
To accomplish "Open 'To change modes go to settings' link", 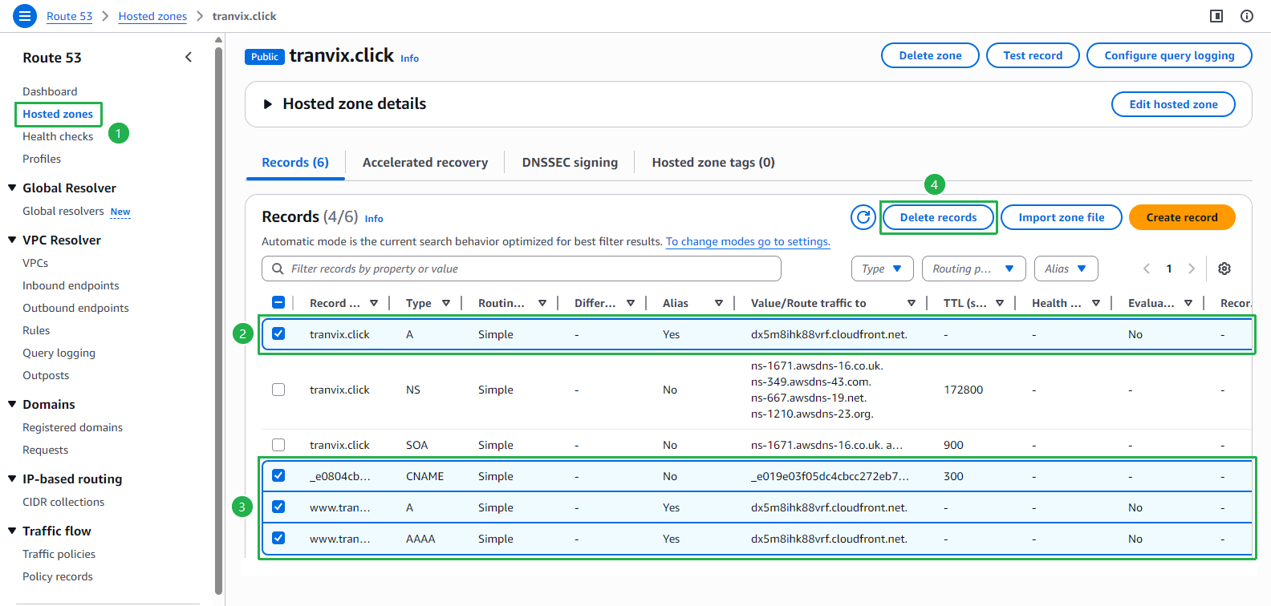I will [x=748, y=241].
